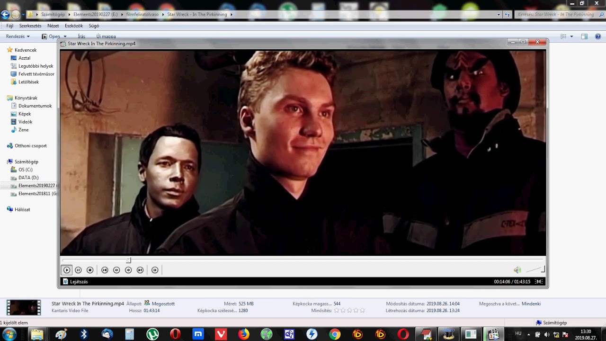Open the Szerkesztés menu
The height and width of the screenshot is (341, 606).
30,26
